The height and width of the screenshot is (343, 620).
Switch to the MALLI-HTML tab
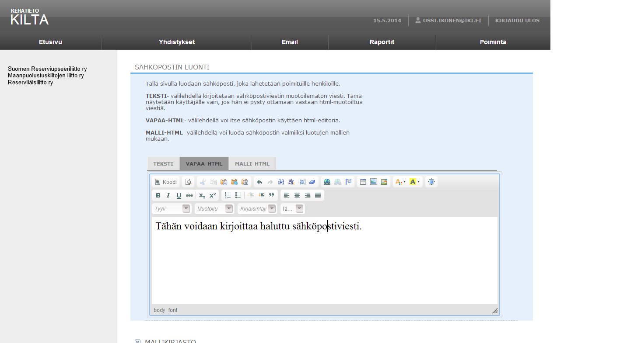pos(252,164)
